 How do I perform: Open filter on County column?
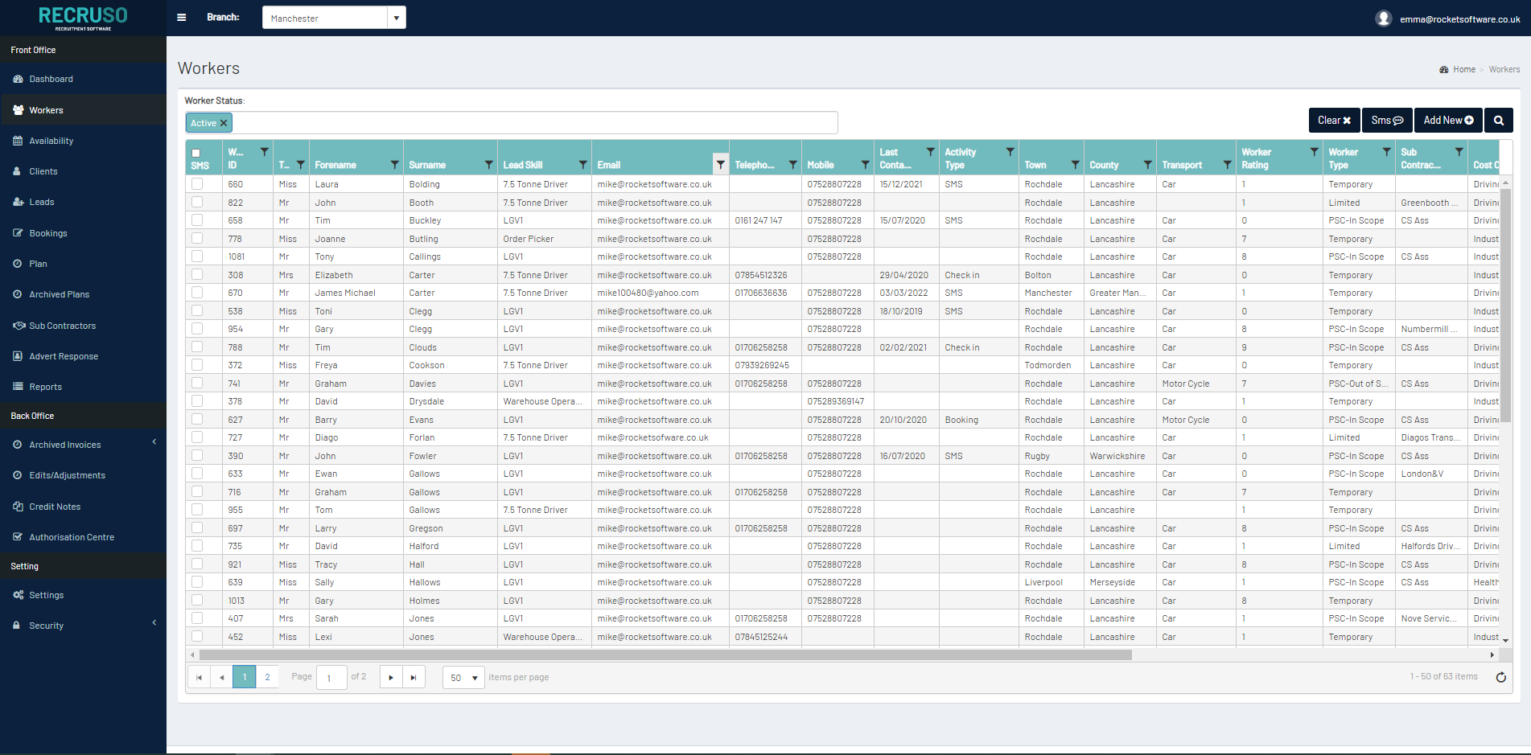pos(1147,165)
